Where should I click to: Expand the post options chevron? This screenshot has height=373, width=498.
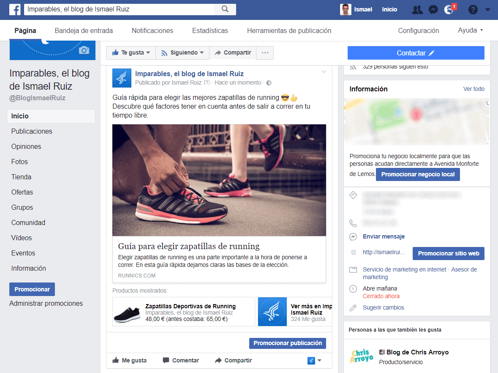click(323, 72)
